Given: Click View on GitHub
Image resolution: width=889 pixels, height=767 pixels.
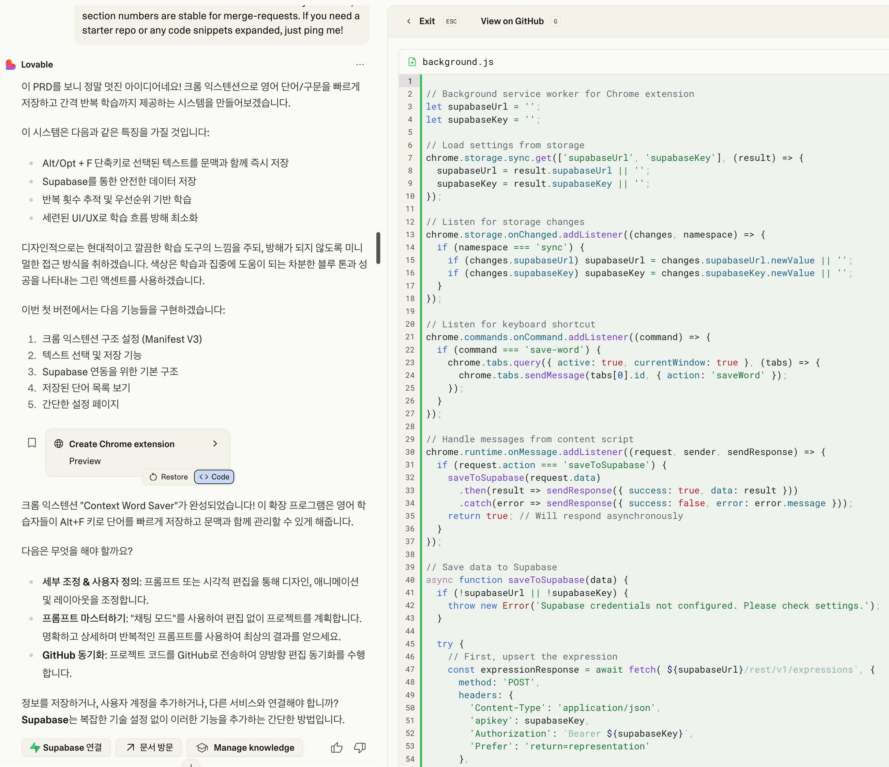Looking at the screenshot, I should click(512, 21).
